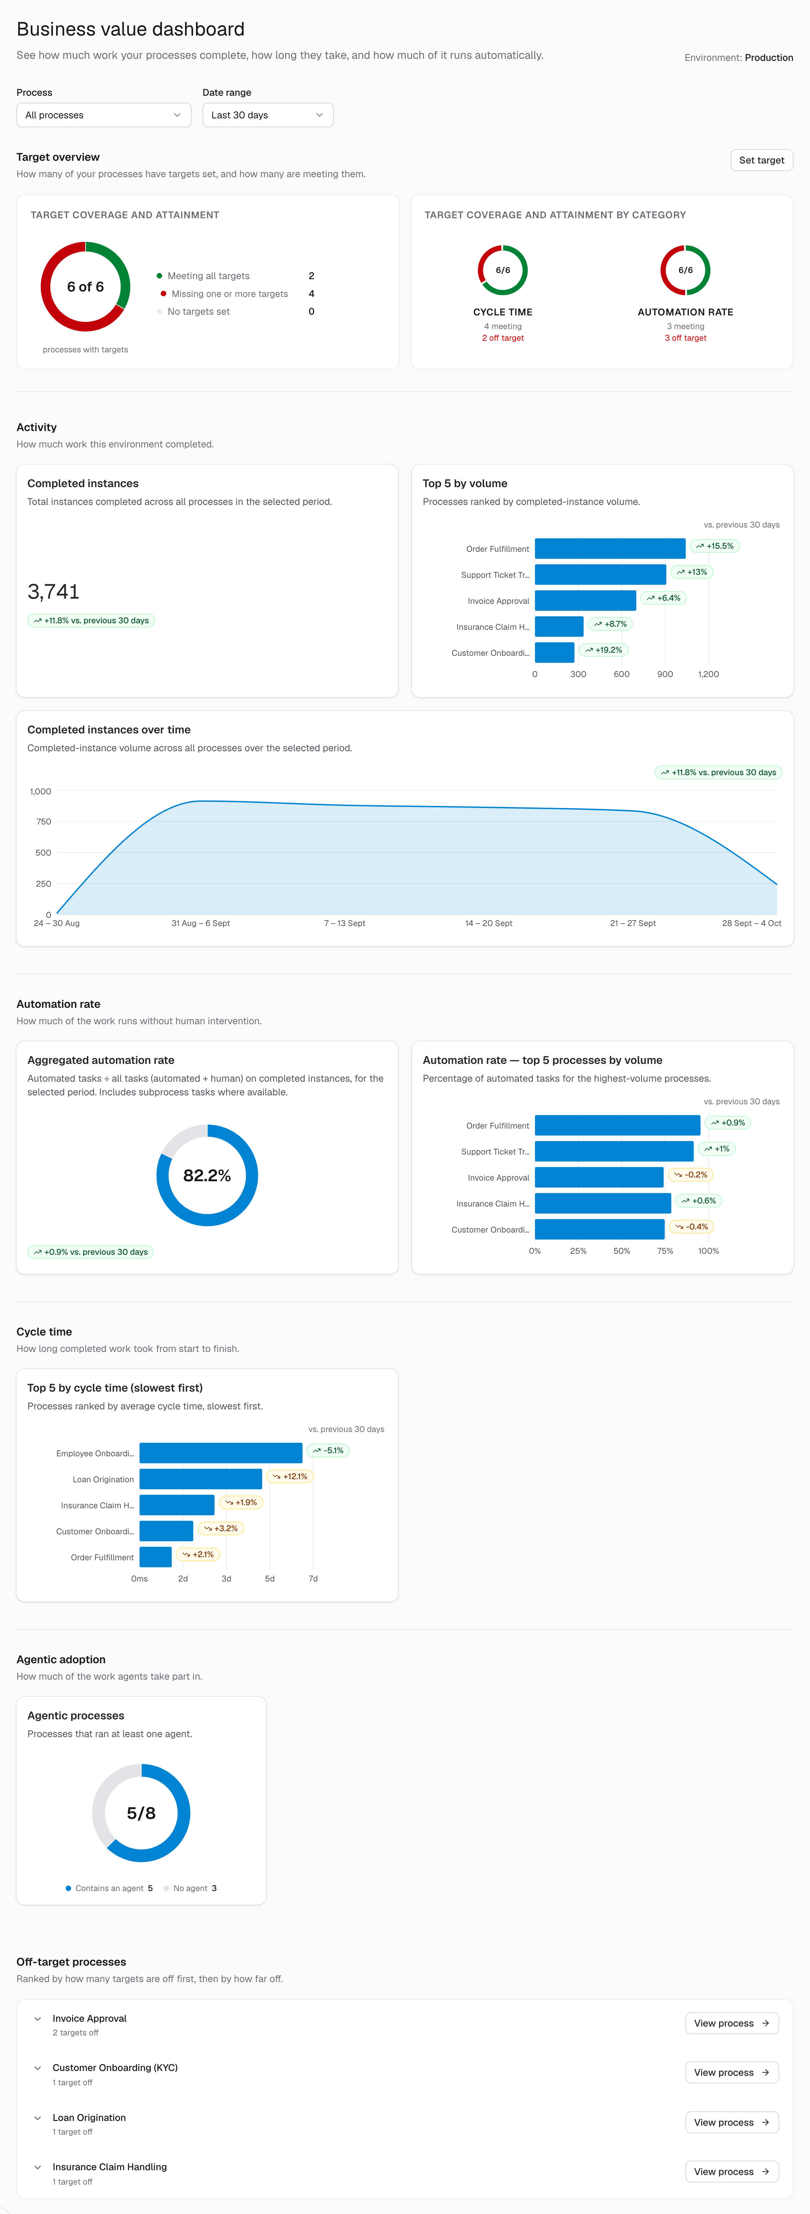The height and width of the screenshot is (2214, 810).
Task: Expand the Customer Onboarding (KYC) row chevron
Action: [x=38, y=2068]
